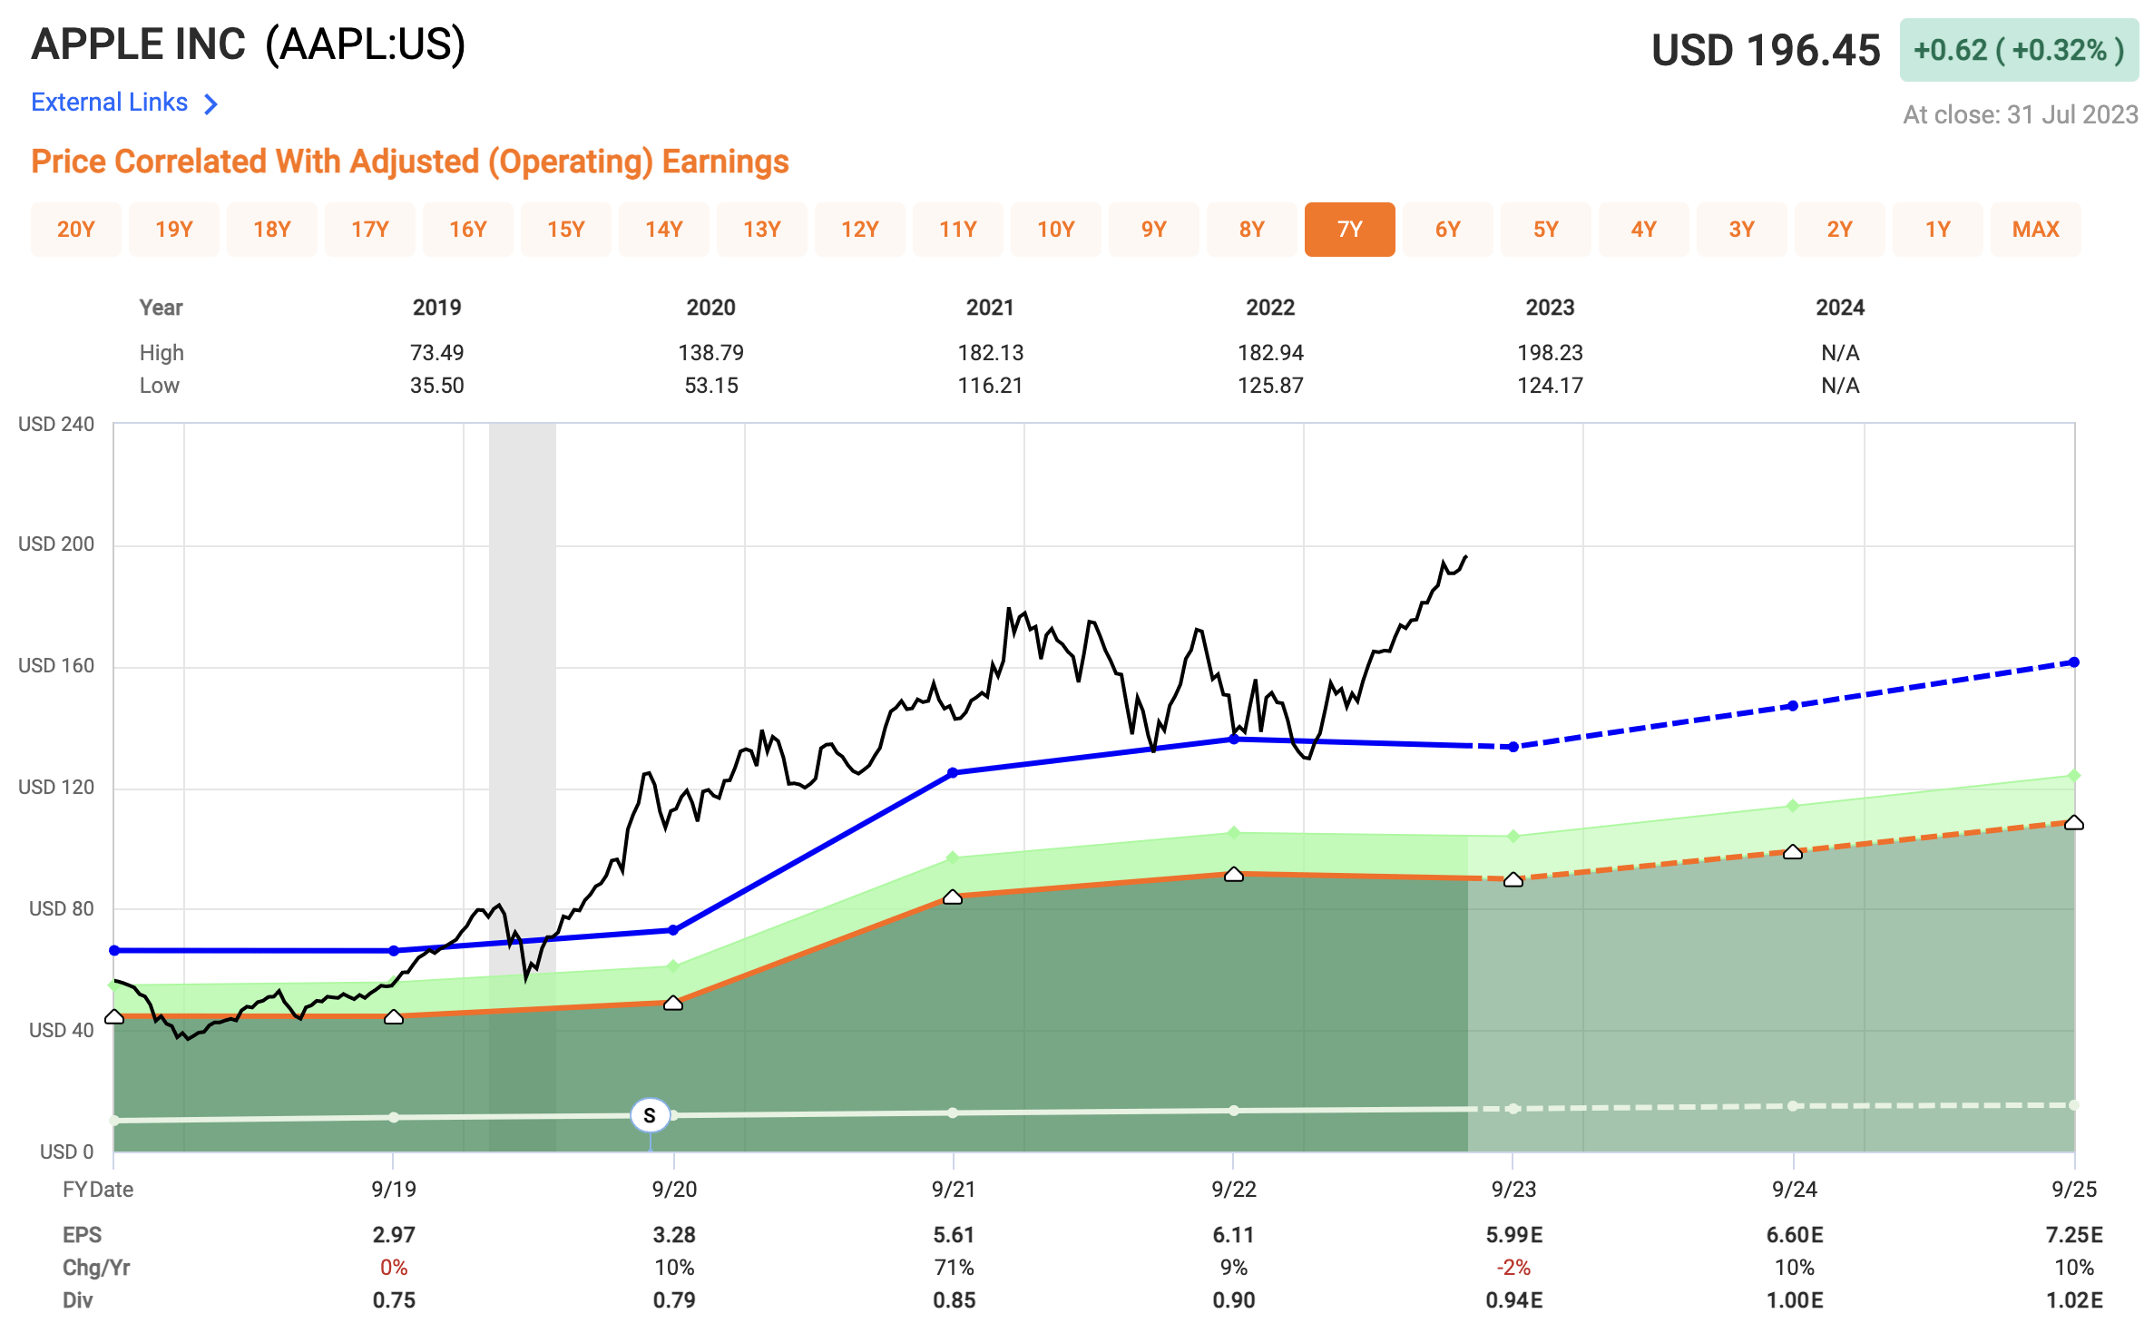The height and width of the screenshot is (1323, 2154).
Task: Click the gray recession shaded band
Action: 523,787
